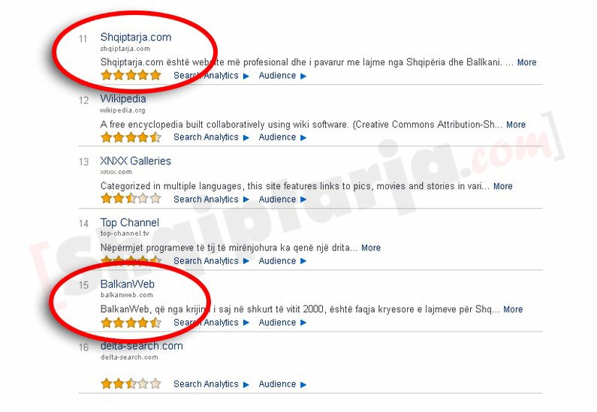Image resolution: width=597 pixels, height=412 pixels.
Task: Click the Search Analytics arrow for XNXX Galleries
Action: pos(246,200)
